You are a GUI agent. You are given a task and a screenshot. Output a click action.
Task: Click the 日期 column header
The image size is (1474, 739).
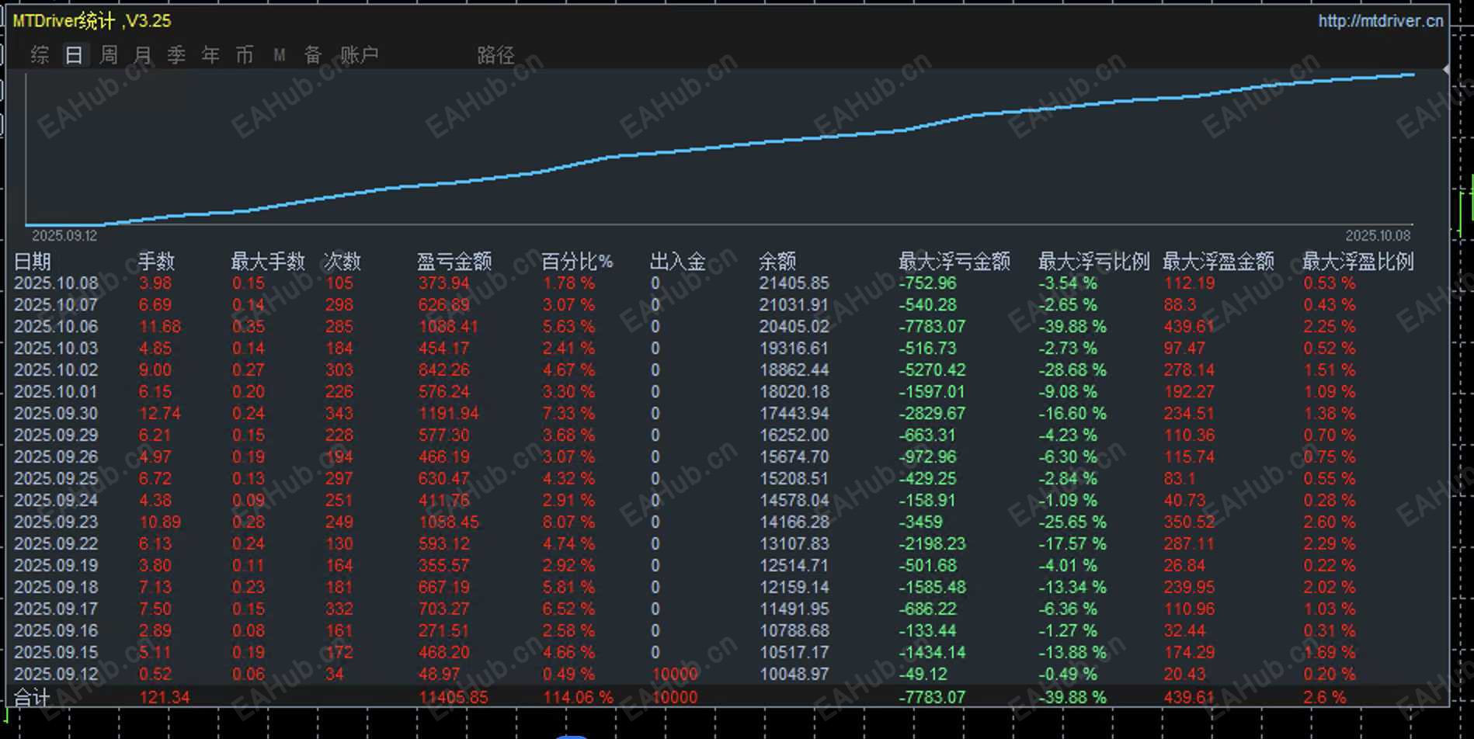click(x=33, y=262)
